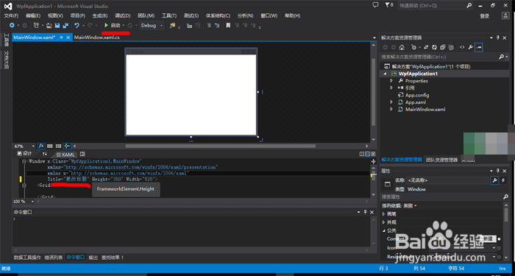Click the Save All icon in toolbar

65,25
